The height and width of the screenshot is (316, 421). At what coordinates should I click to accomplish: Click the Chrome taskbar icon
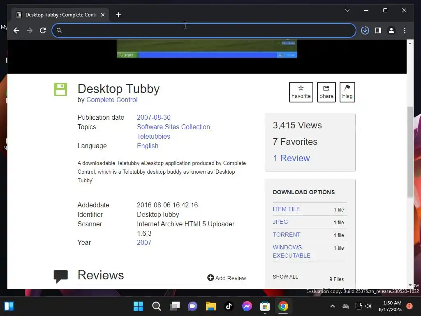(x=283, y=306)
